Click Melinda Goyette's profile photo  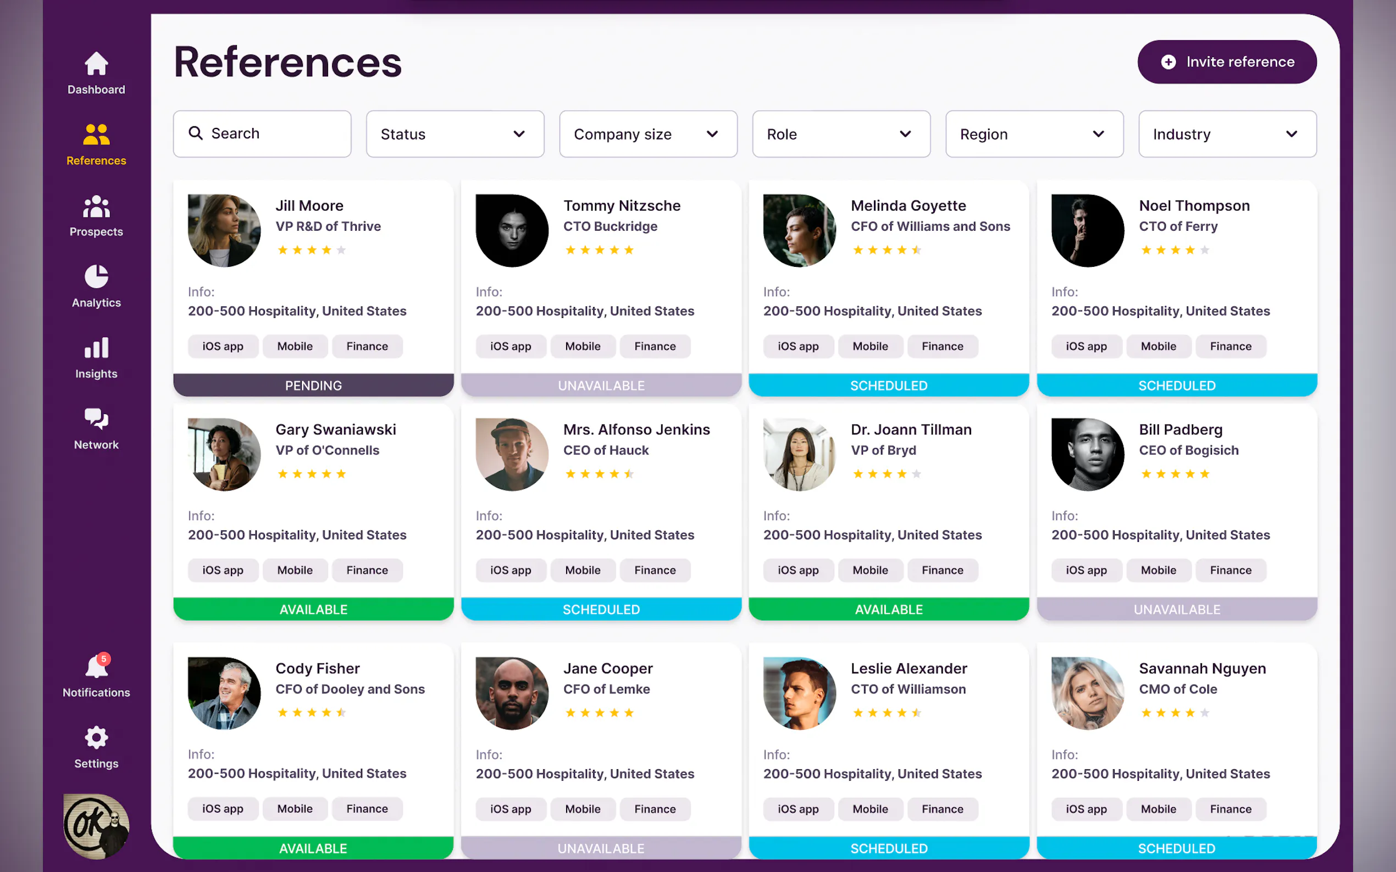[x=799, y=230]
